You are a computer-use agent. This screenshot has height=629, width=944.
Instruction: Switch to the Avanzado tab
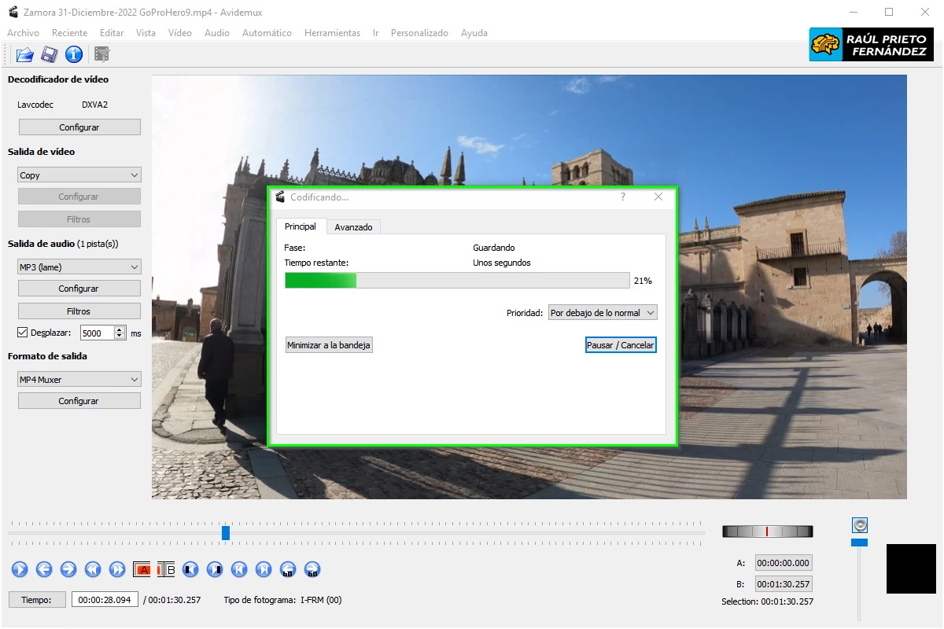tap(353, 226)
